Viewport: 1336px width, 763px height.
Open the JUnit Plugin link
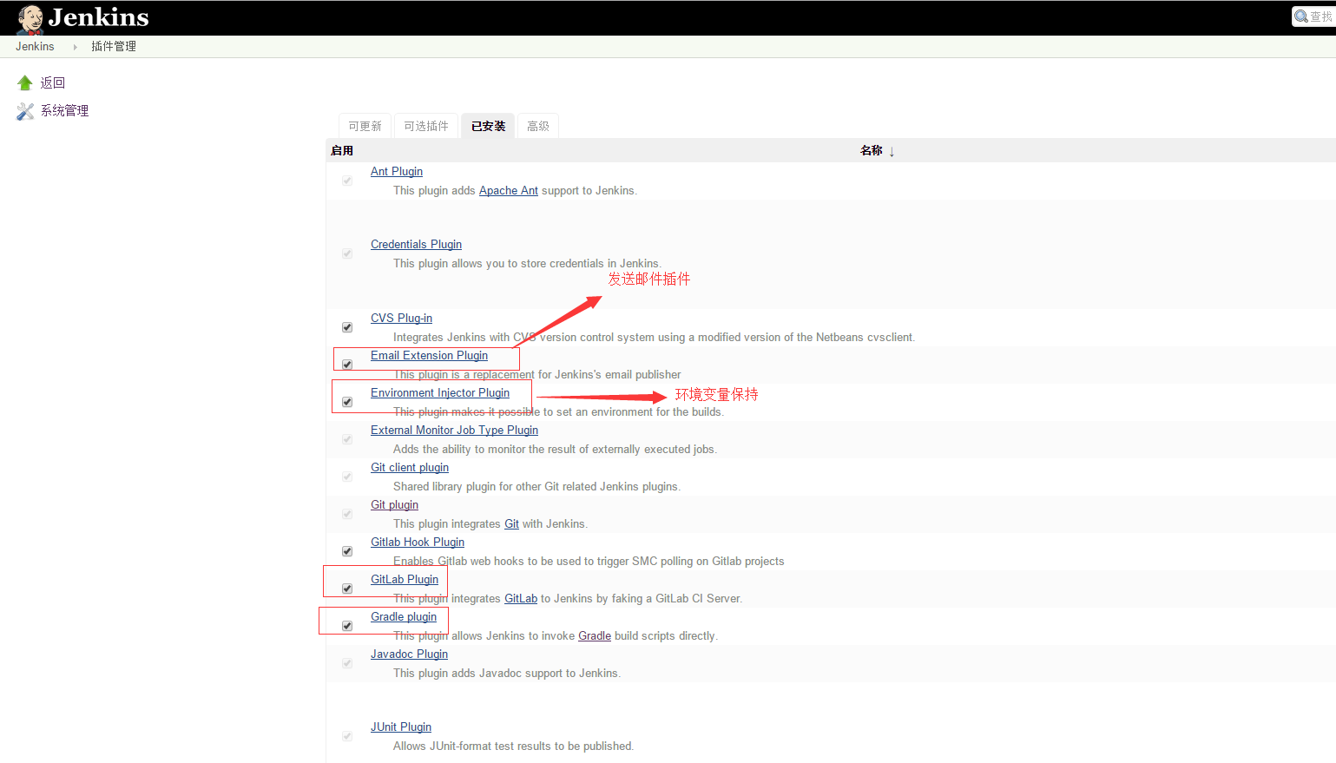pos(401,727)
